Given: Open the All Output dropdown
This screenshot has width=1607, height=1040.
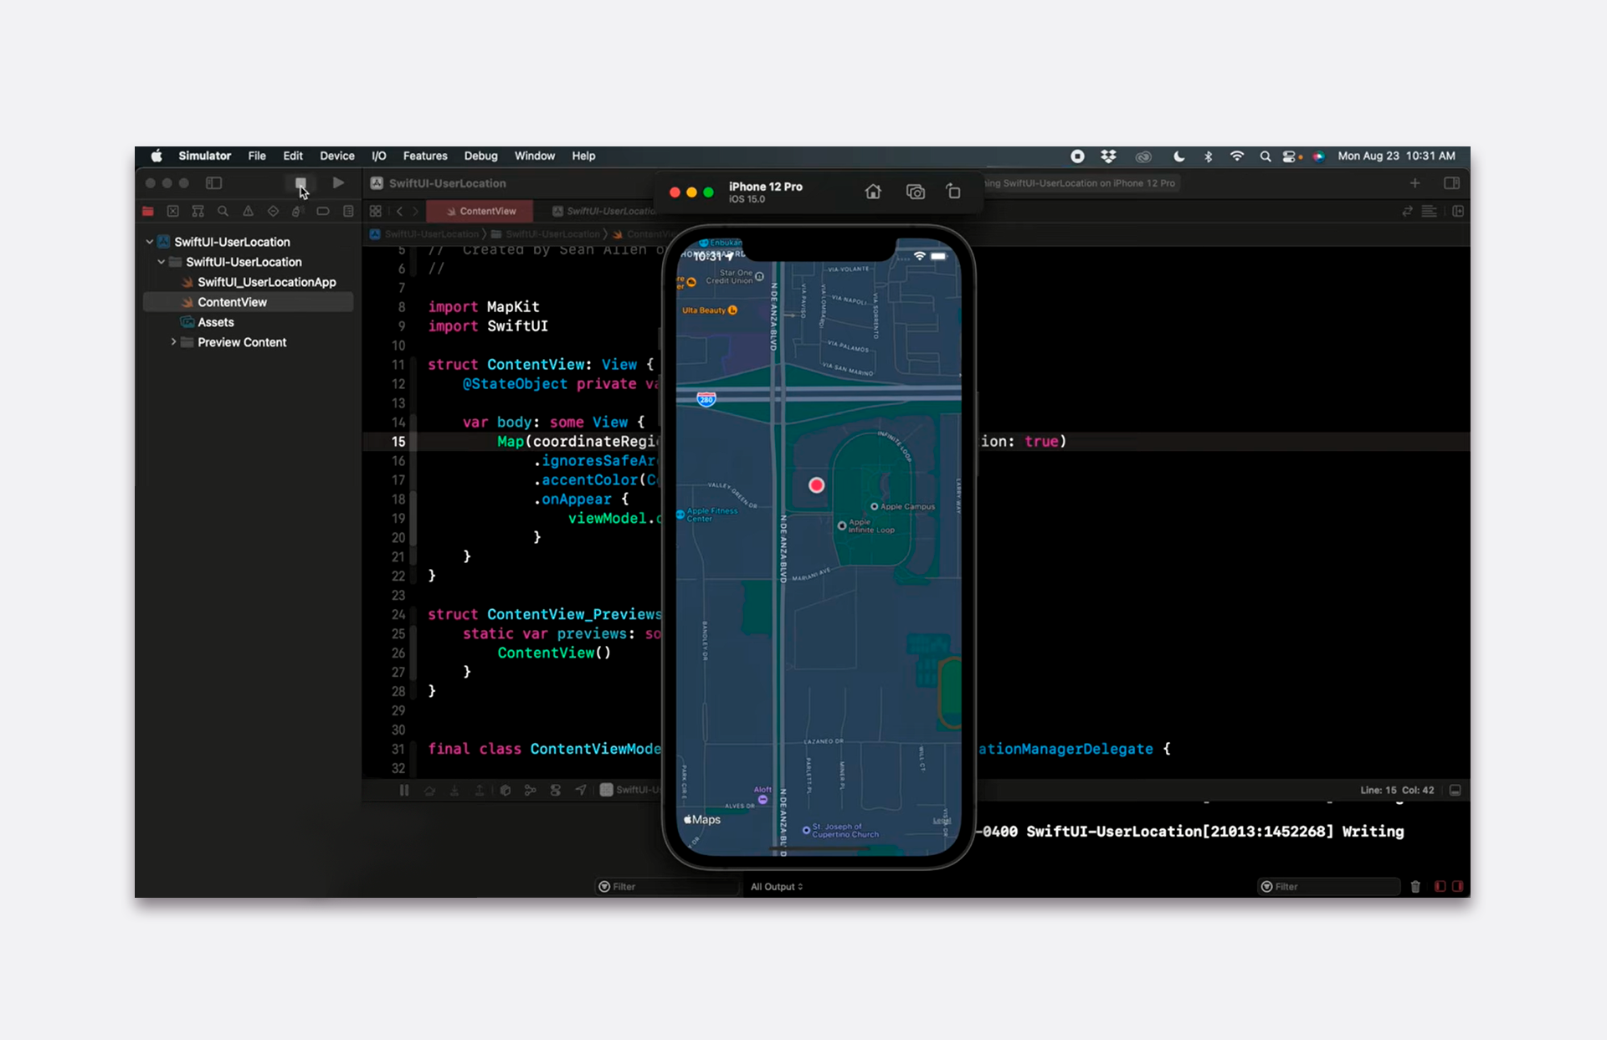Looking at the screenshot, I should 776,887.
